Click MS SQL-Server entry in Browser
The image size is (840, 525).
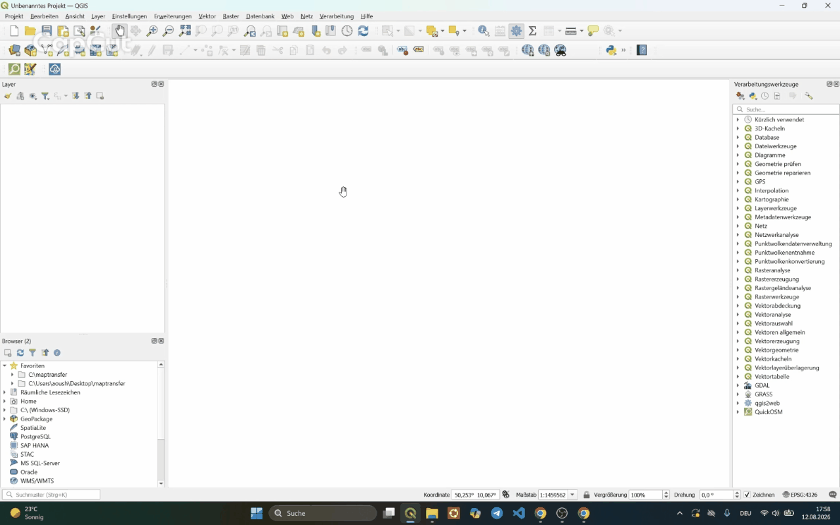(x=39, y=463)
